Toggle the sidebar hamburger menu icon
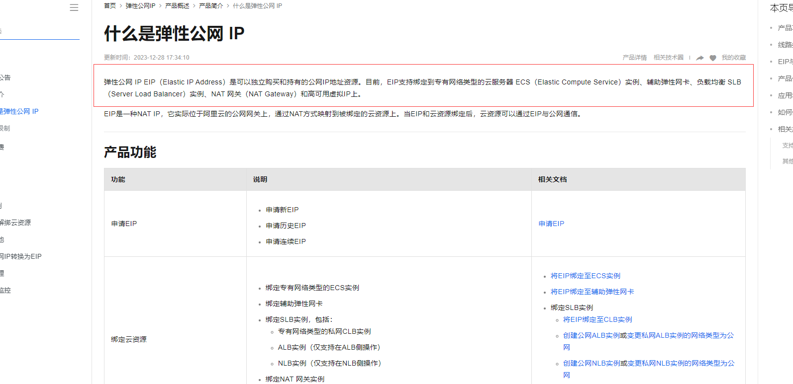 [74, 7]
